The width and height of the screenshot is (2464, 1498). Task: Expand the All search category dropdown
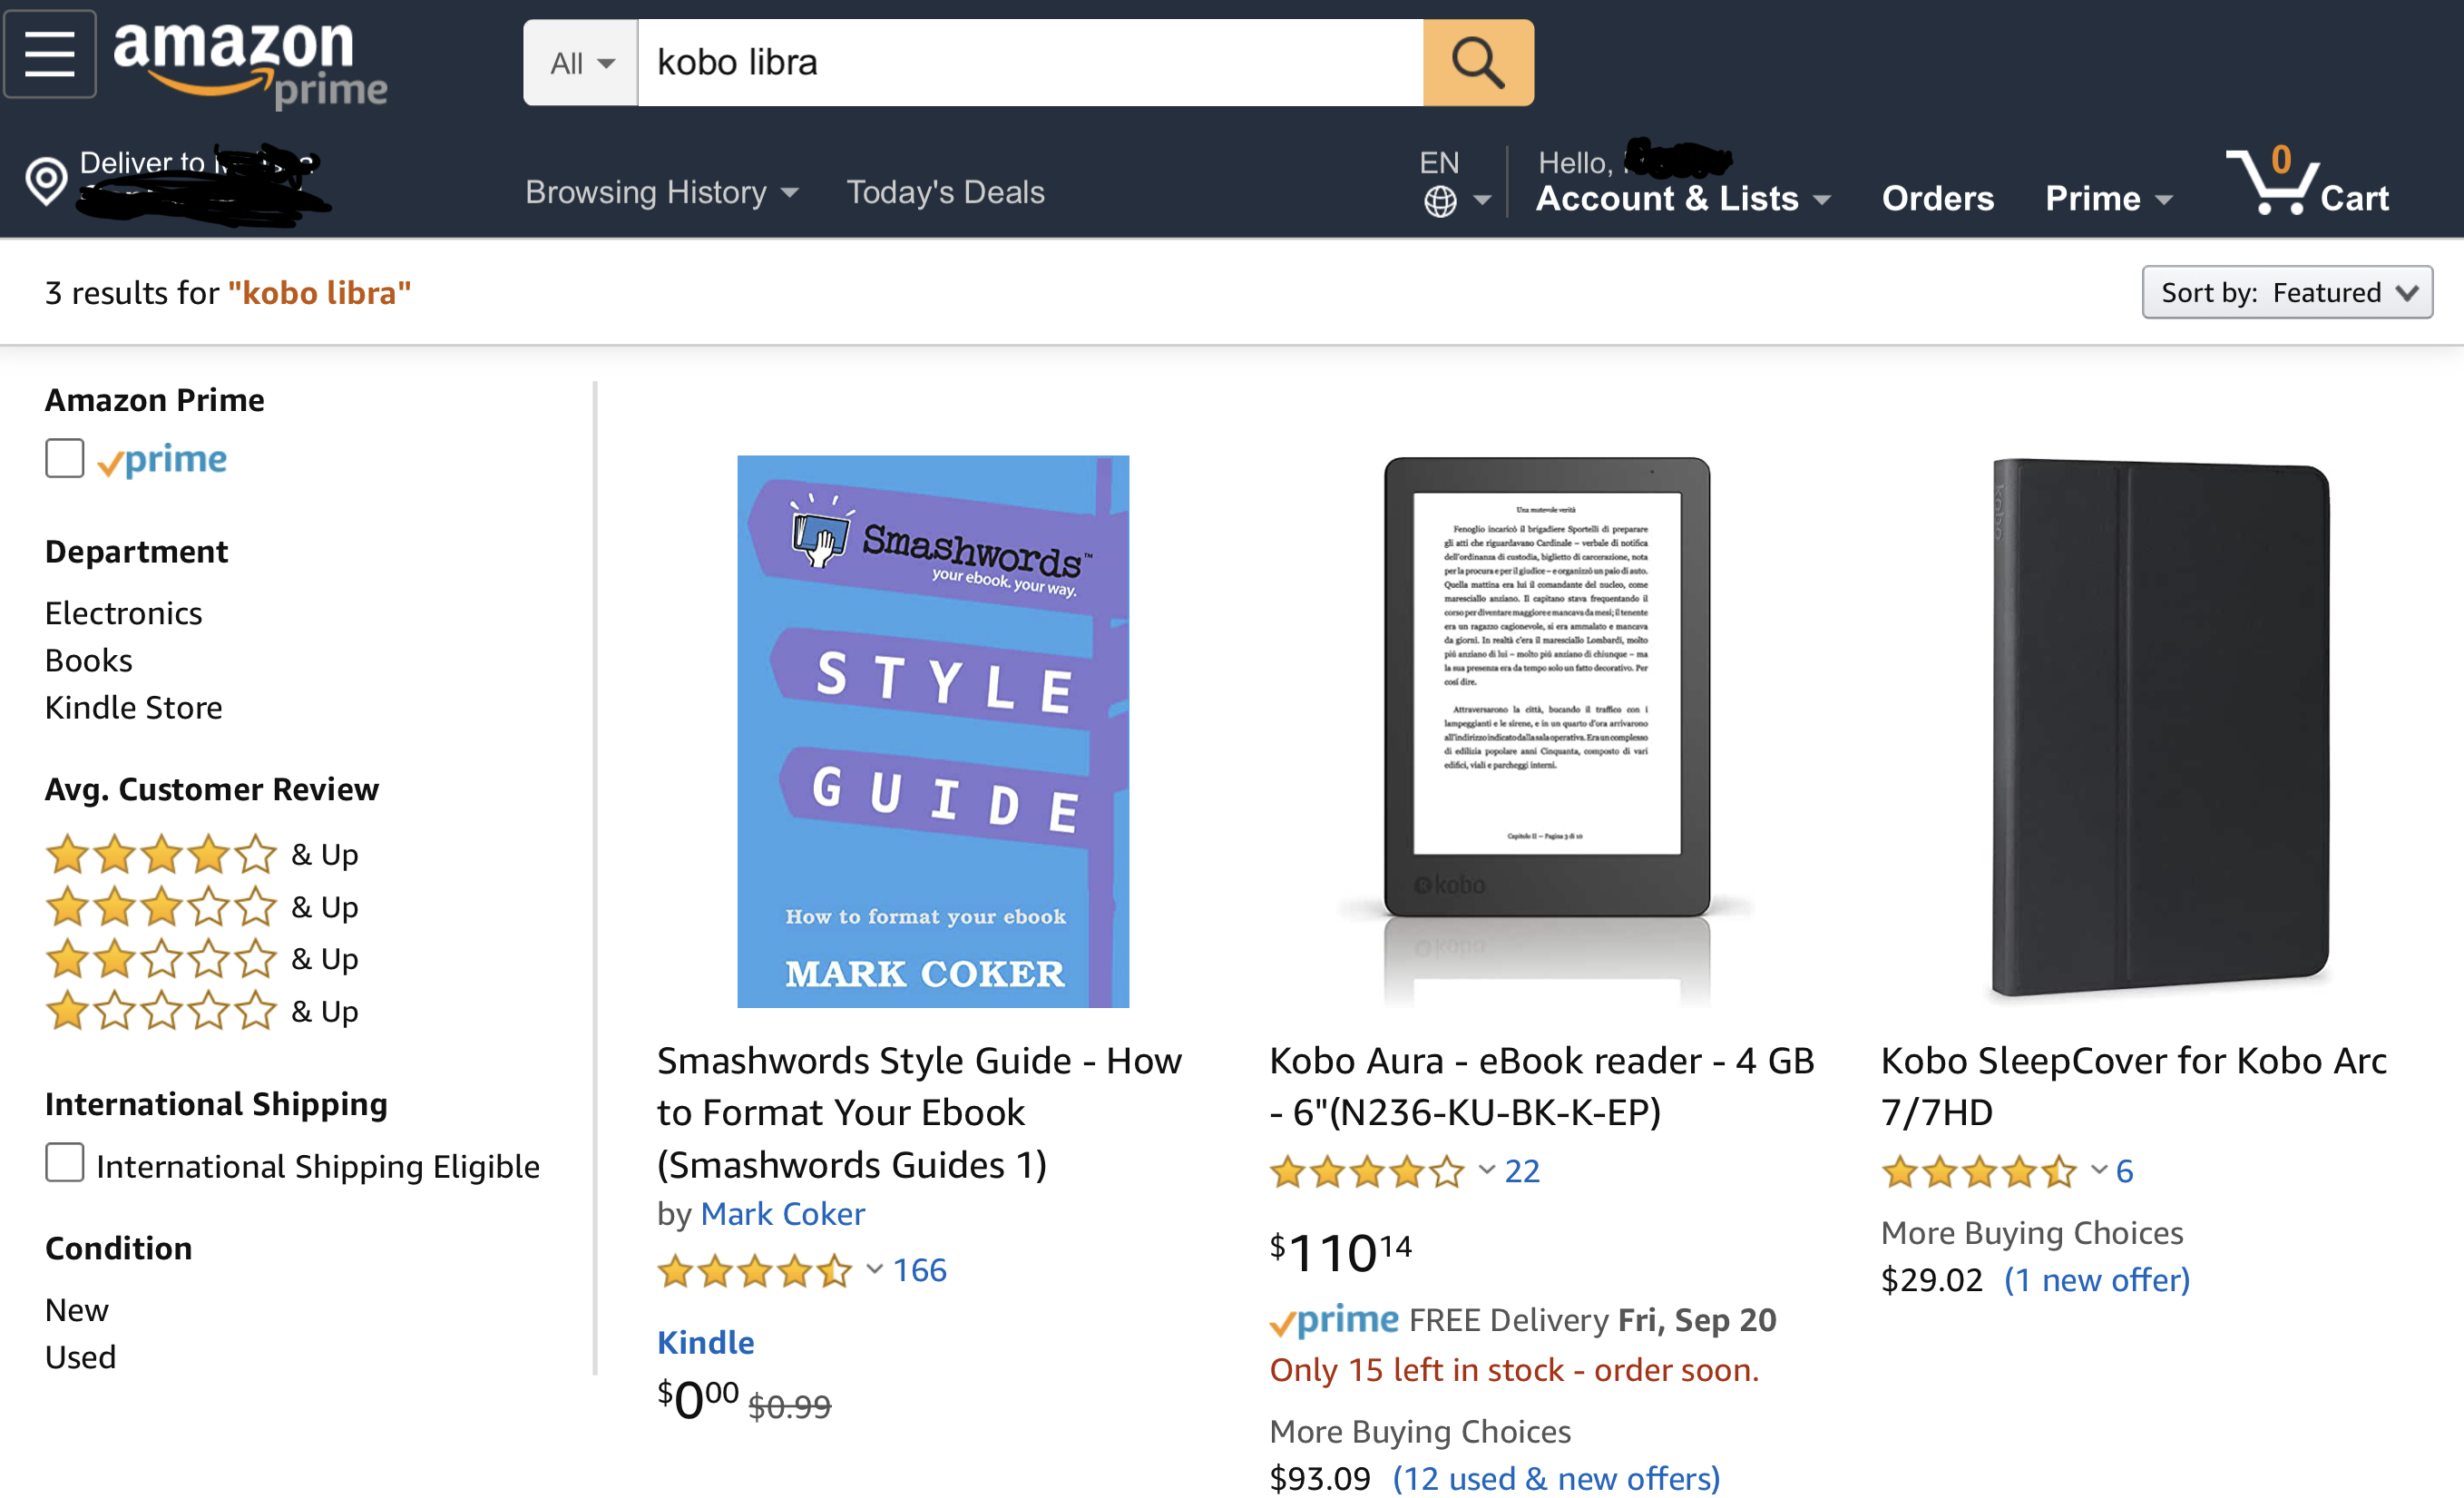point(581,63)
